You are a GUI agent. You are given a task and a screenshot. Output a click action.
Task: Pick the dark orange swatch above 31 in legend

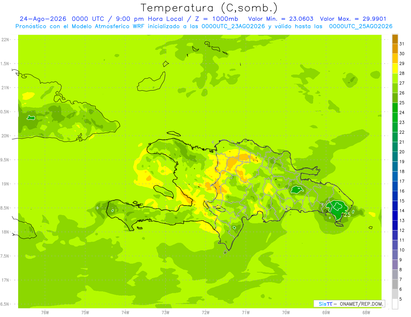395,39
